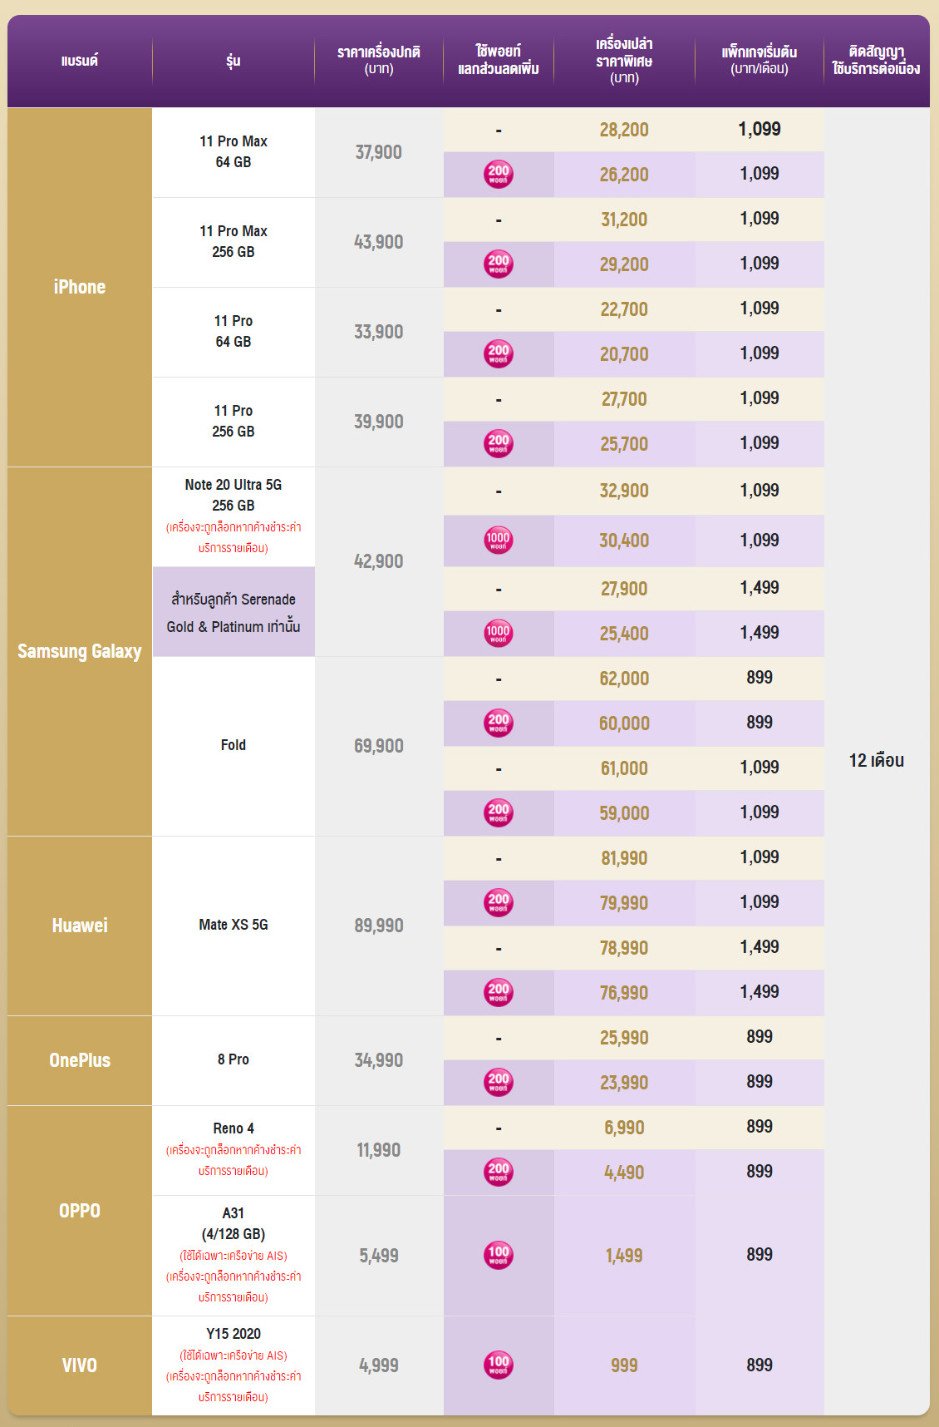Select the Samsung Galaxy brand cell
This screenshot has width=939, height=1427.
(x=80, y=651)
